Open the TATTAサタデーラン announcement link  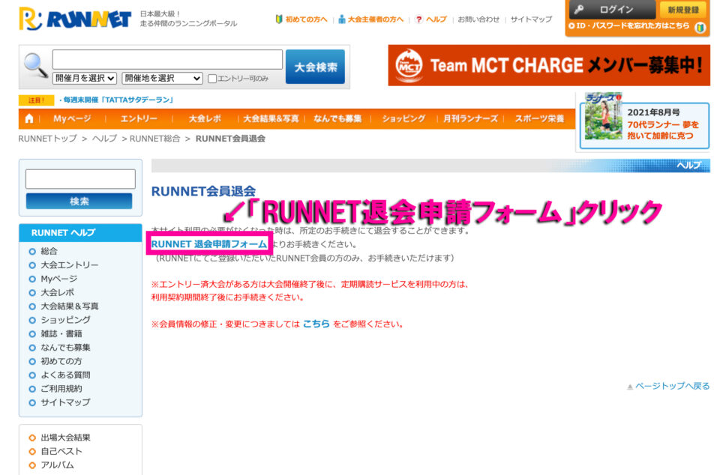click(116, 100)
